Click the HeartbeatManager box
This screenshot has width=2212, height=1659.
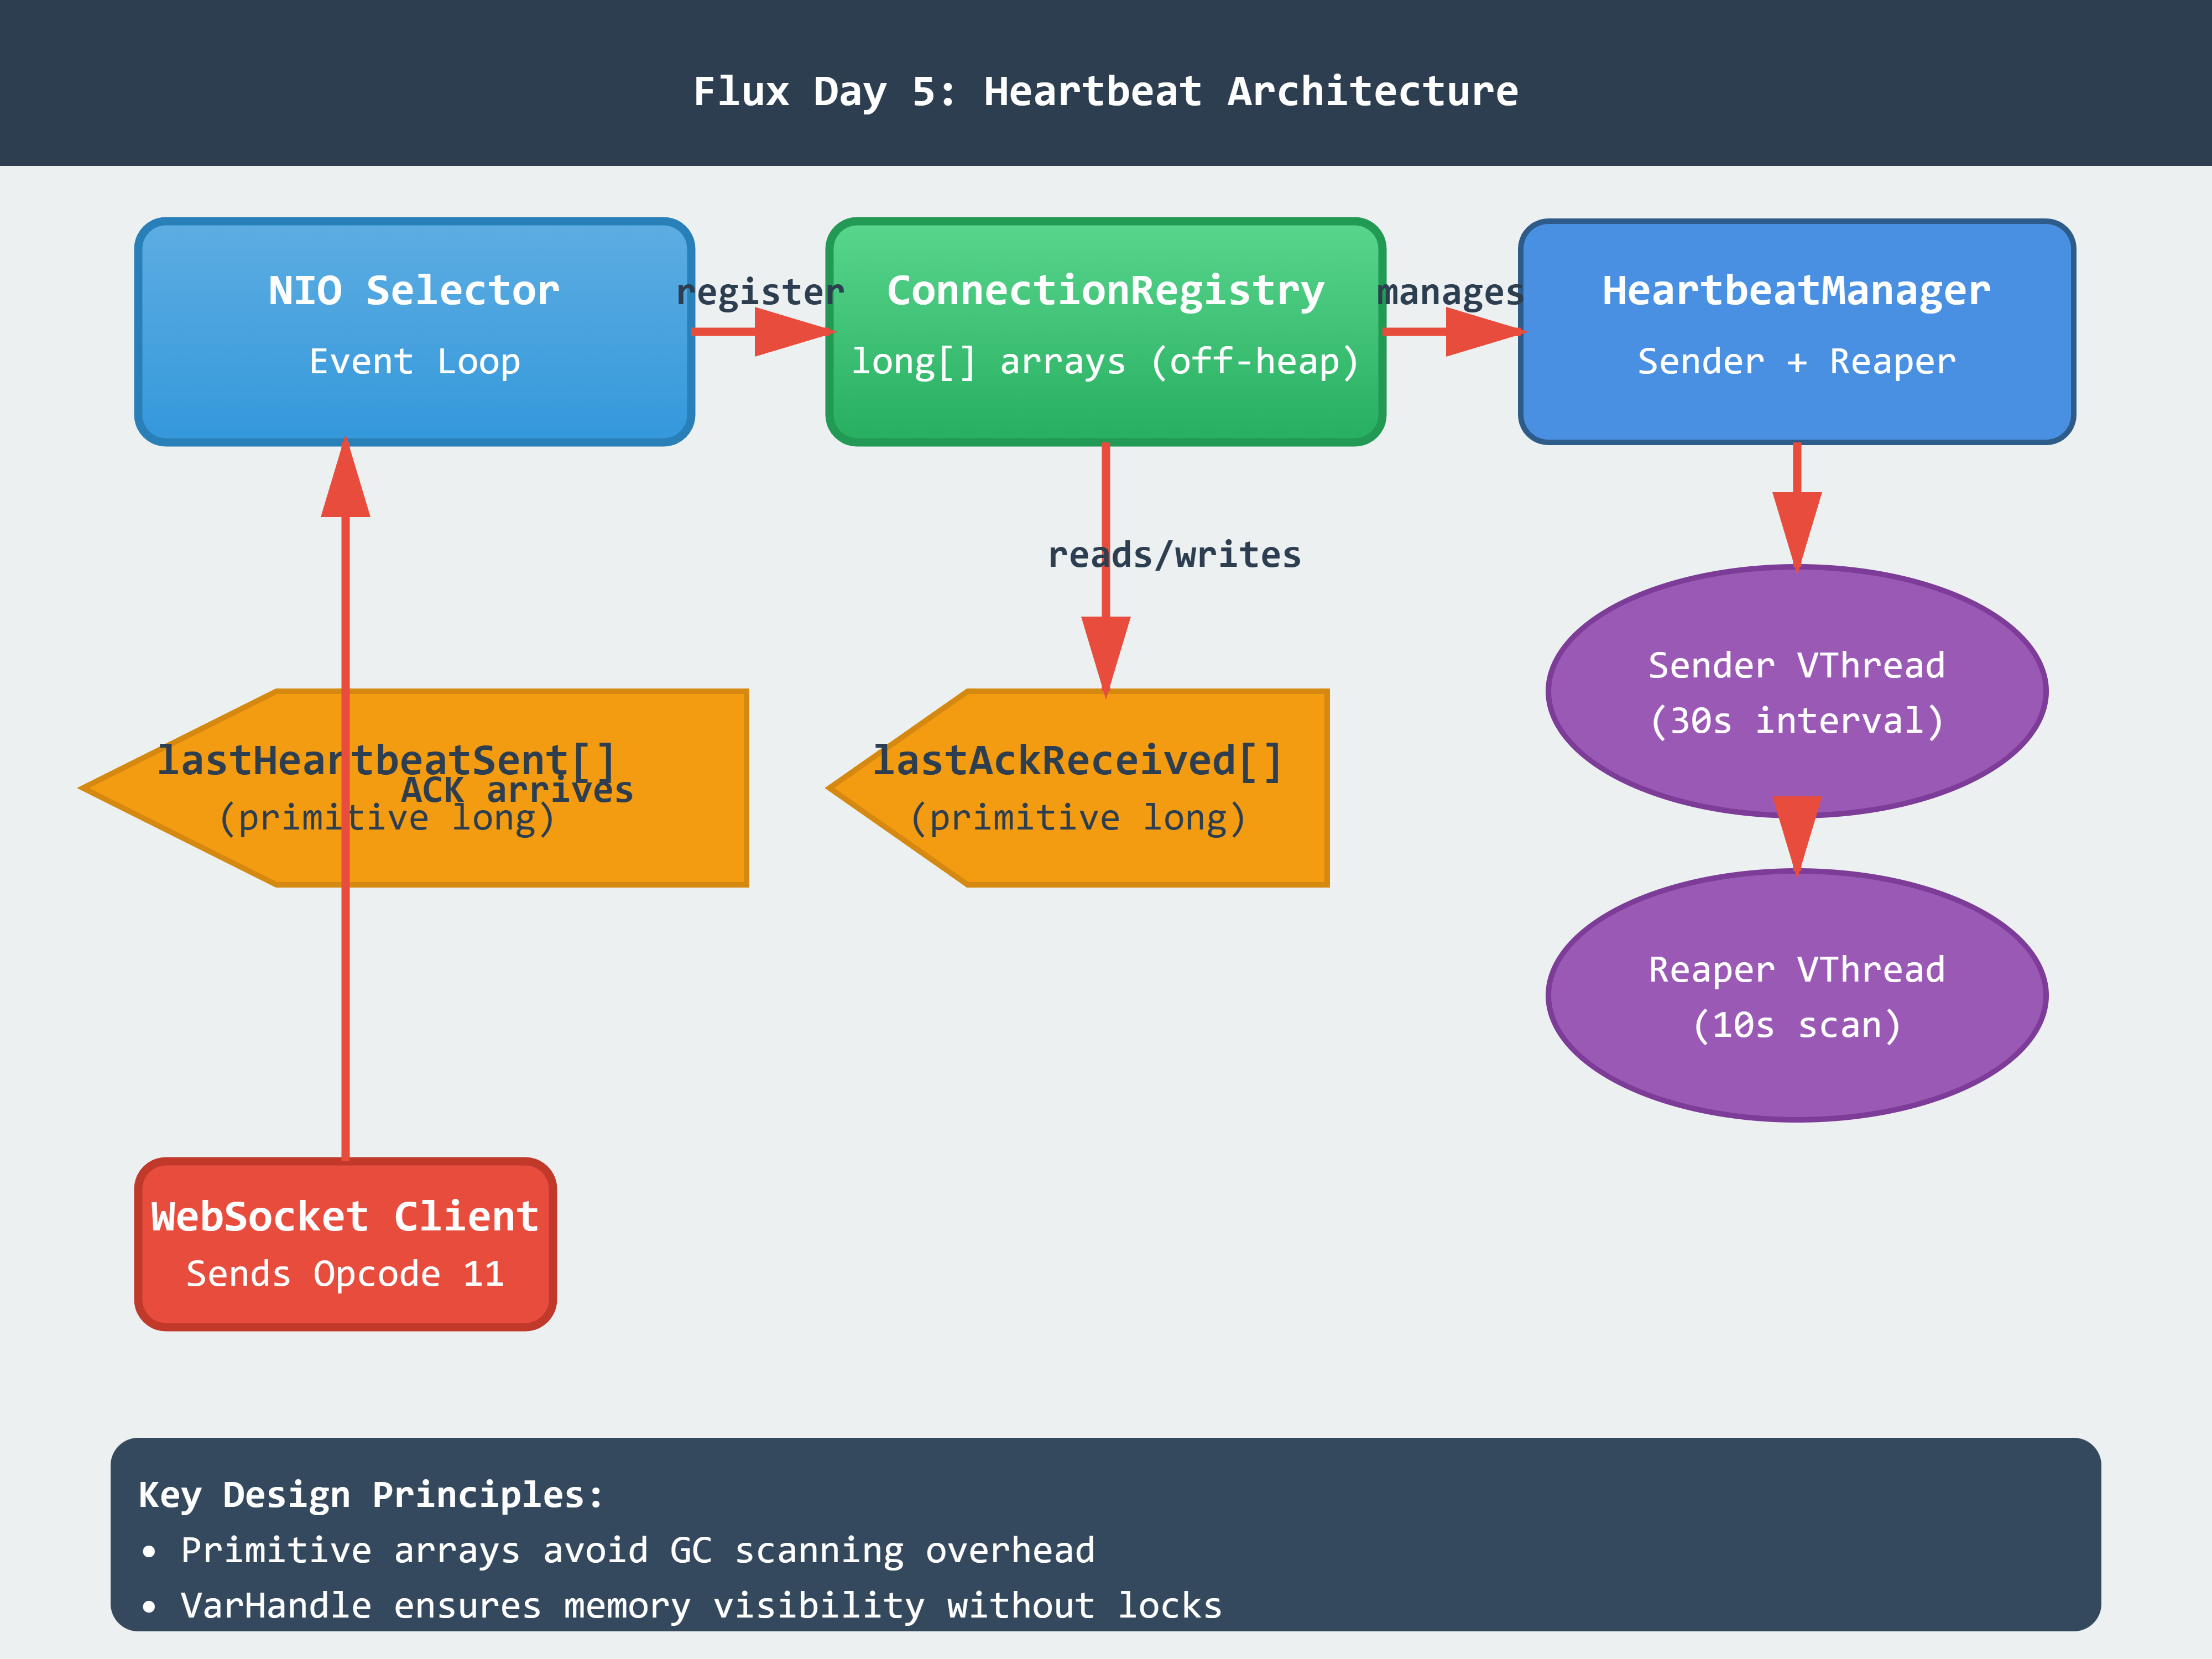pyautogui.click(x=1796, y=331)
